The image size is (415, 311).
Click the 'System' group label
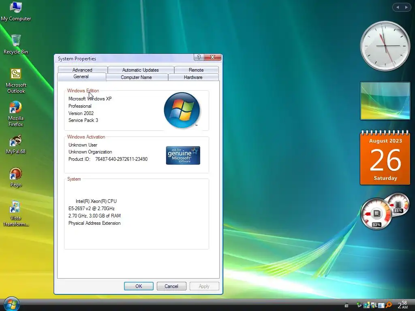(x=74, y=179)
